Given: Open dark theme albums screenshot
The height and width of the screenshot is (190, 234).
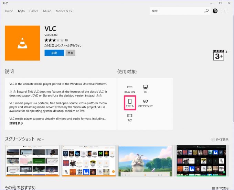Looking at the screenshot, I should [x=201, y=161].
